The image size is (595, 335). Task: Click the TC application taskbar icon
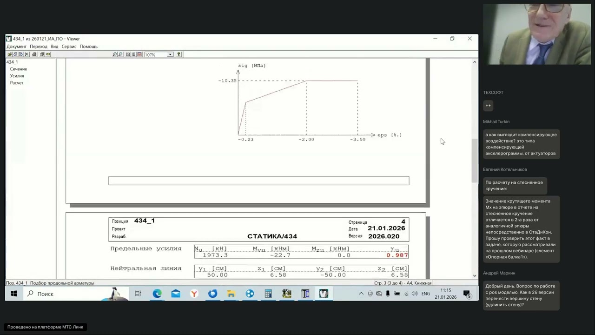click(305, 294)
